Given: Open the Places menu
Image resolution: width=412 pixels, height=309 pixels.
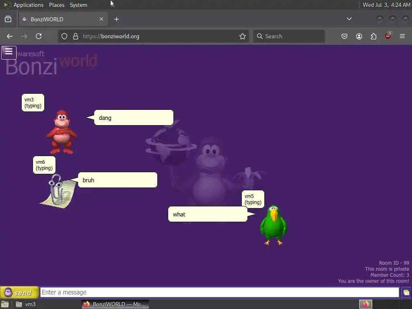Looking at the screenshot, I should 57,5.
